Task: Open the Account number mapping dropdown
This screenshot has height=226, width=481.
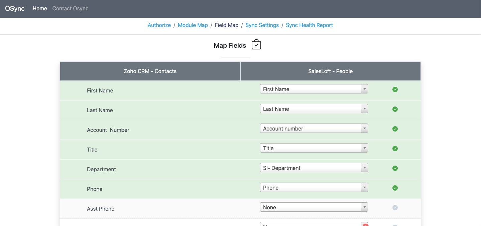Action: [x=314, y=128]
